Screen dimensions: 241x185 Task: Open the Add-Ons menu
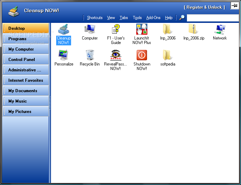click(x=153, y=18)
